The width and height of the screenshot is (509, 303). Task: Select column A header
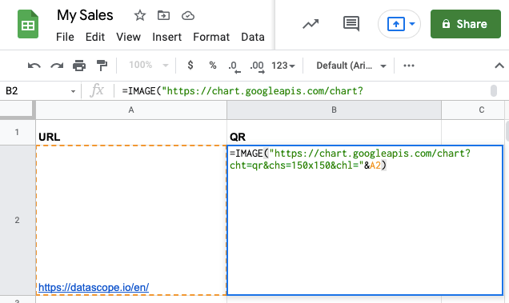pos(131,110)
